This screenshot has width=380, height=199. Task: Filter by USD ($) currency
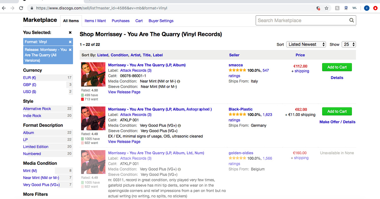(29, 92)
